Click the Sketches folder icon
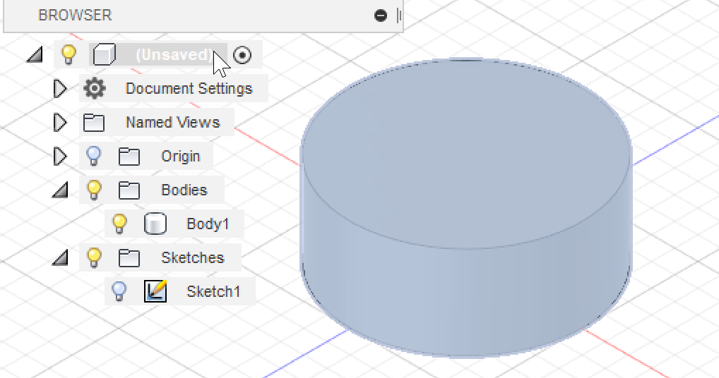Viewport: 719px width, 378px height. point(129,258)
